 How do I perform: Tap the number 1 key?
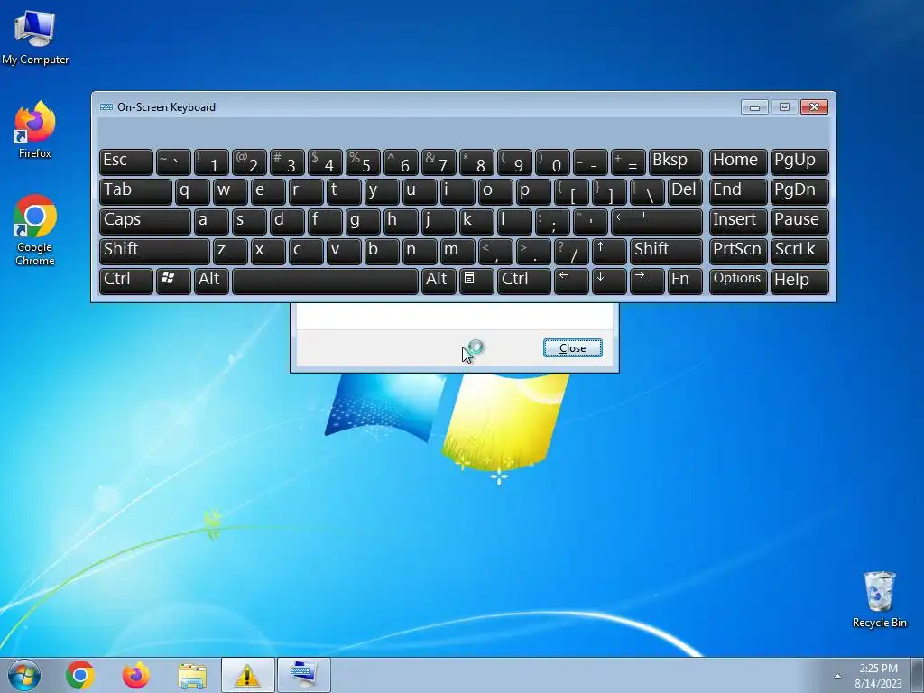[x=211, y=162]
